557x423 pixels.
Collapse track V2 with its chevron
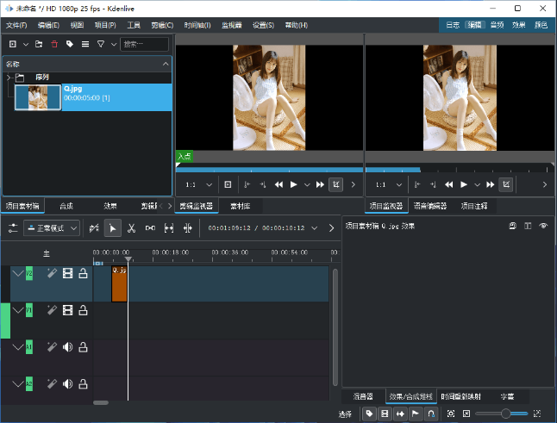tap(18, 273)
